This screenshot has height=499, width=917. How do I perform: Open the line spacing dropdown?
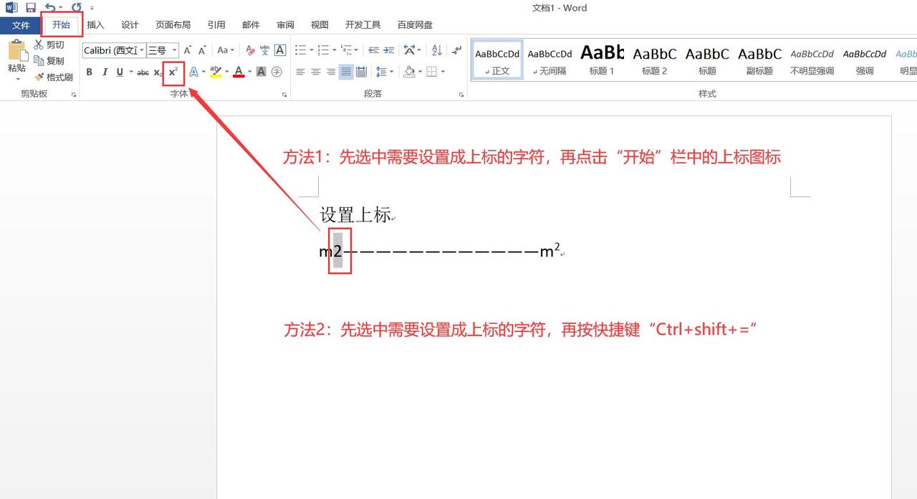tap(384, 72)
